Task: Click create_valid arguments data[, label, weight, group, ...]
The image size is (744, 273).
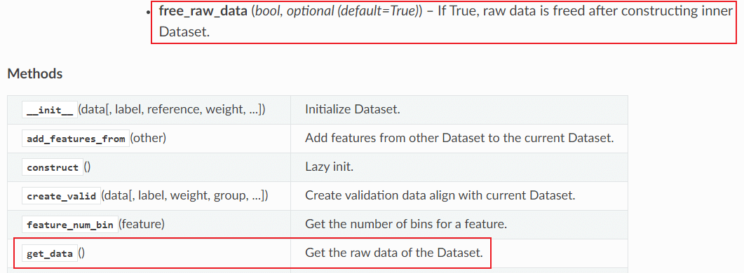Action: pyautogui.click(x=185, y=196)
